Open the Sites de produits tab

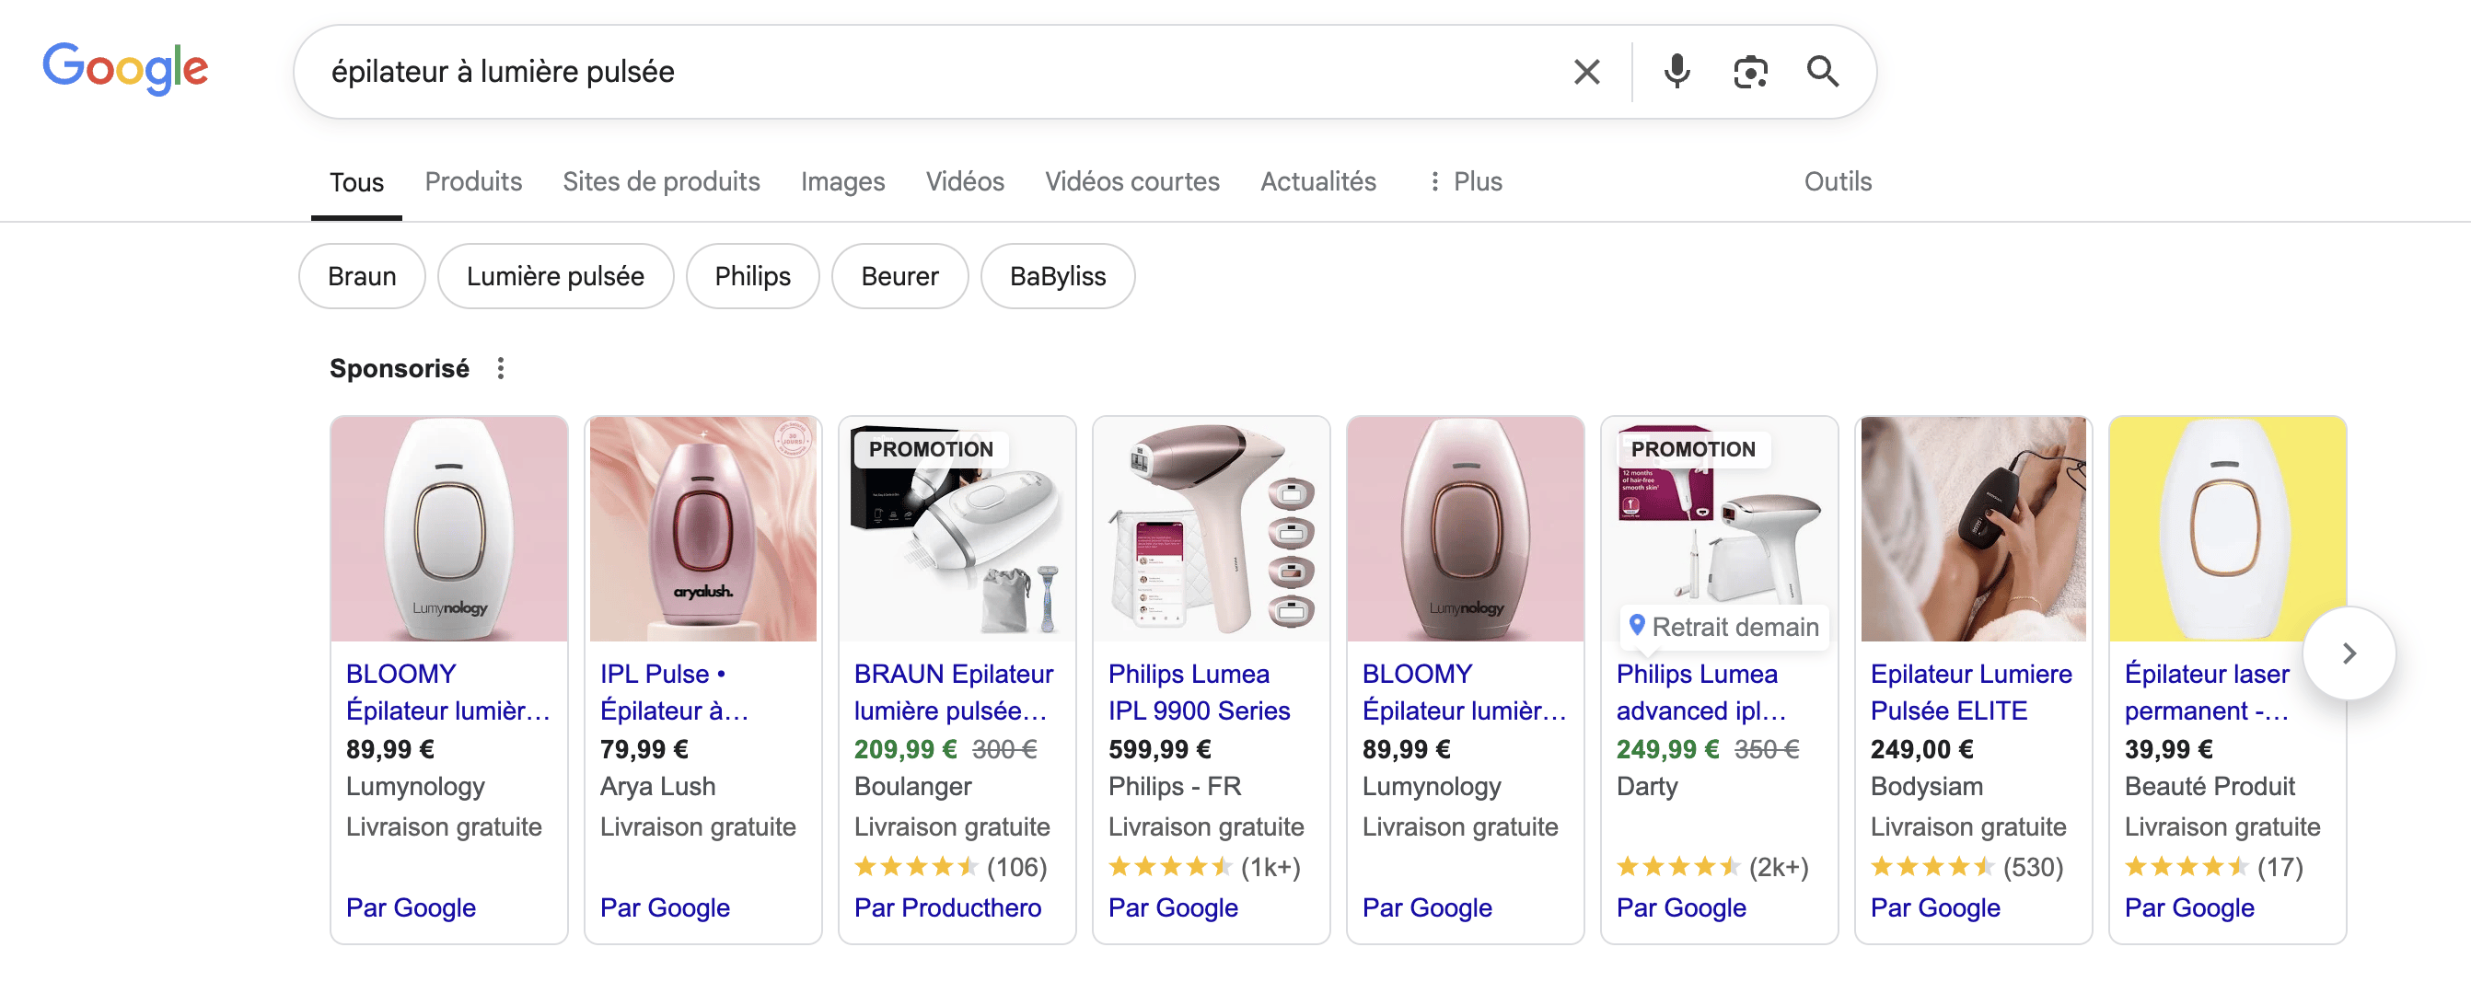661,181
